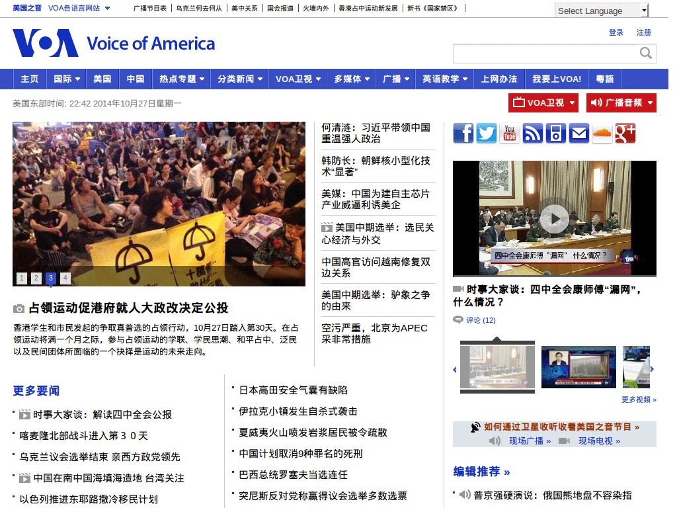
Task: Select the second video thumbnail with anchor
Action: point(578,367)
